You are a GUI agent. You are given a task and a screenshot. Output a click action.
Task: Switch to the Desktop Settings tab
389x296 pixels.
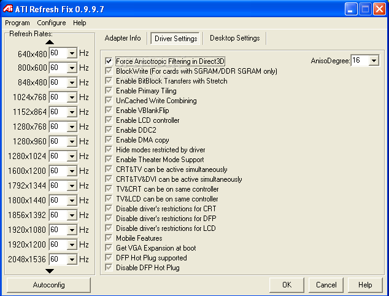pos(235,38)
